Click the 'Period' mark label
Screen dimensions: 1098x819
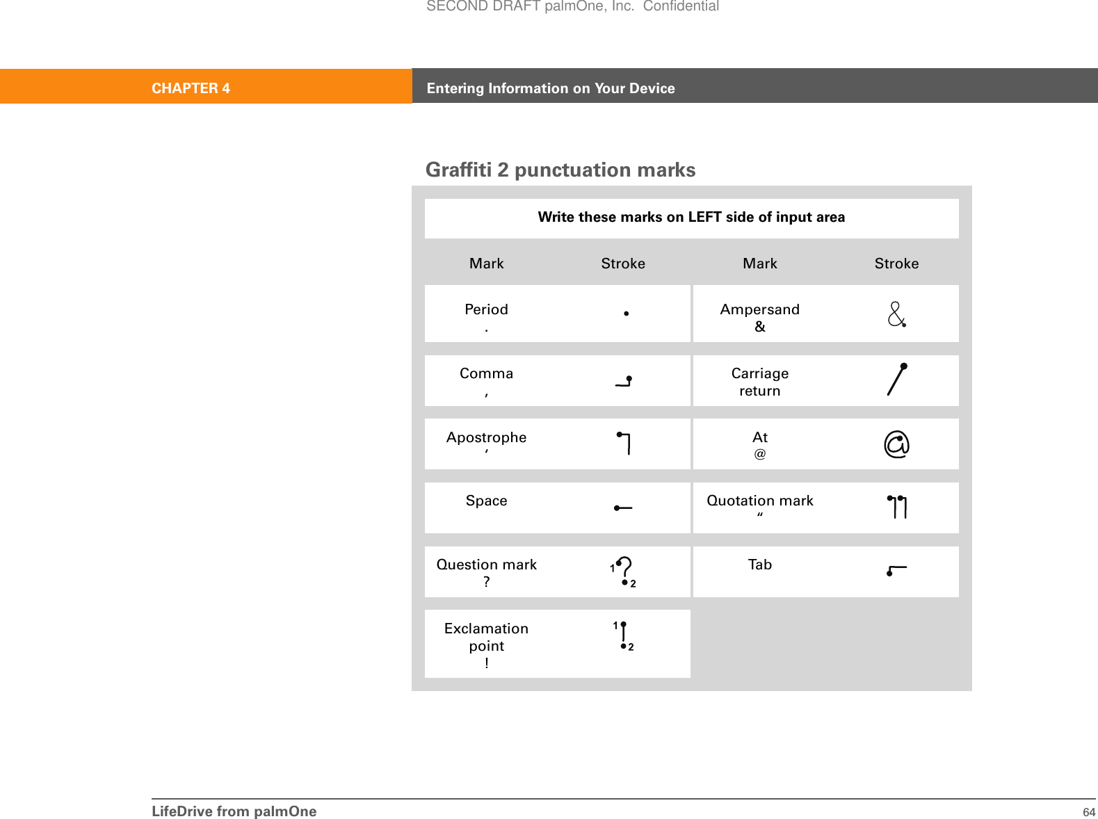point(486,309)
